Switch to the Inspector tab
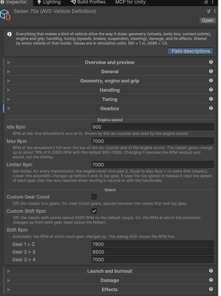 (x=16, y=2)
